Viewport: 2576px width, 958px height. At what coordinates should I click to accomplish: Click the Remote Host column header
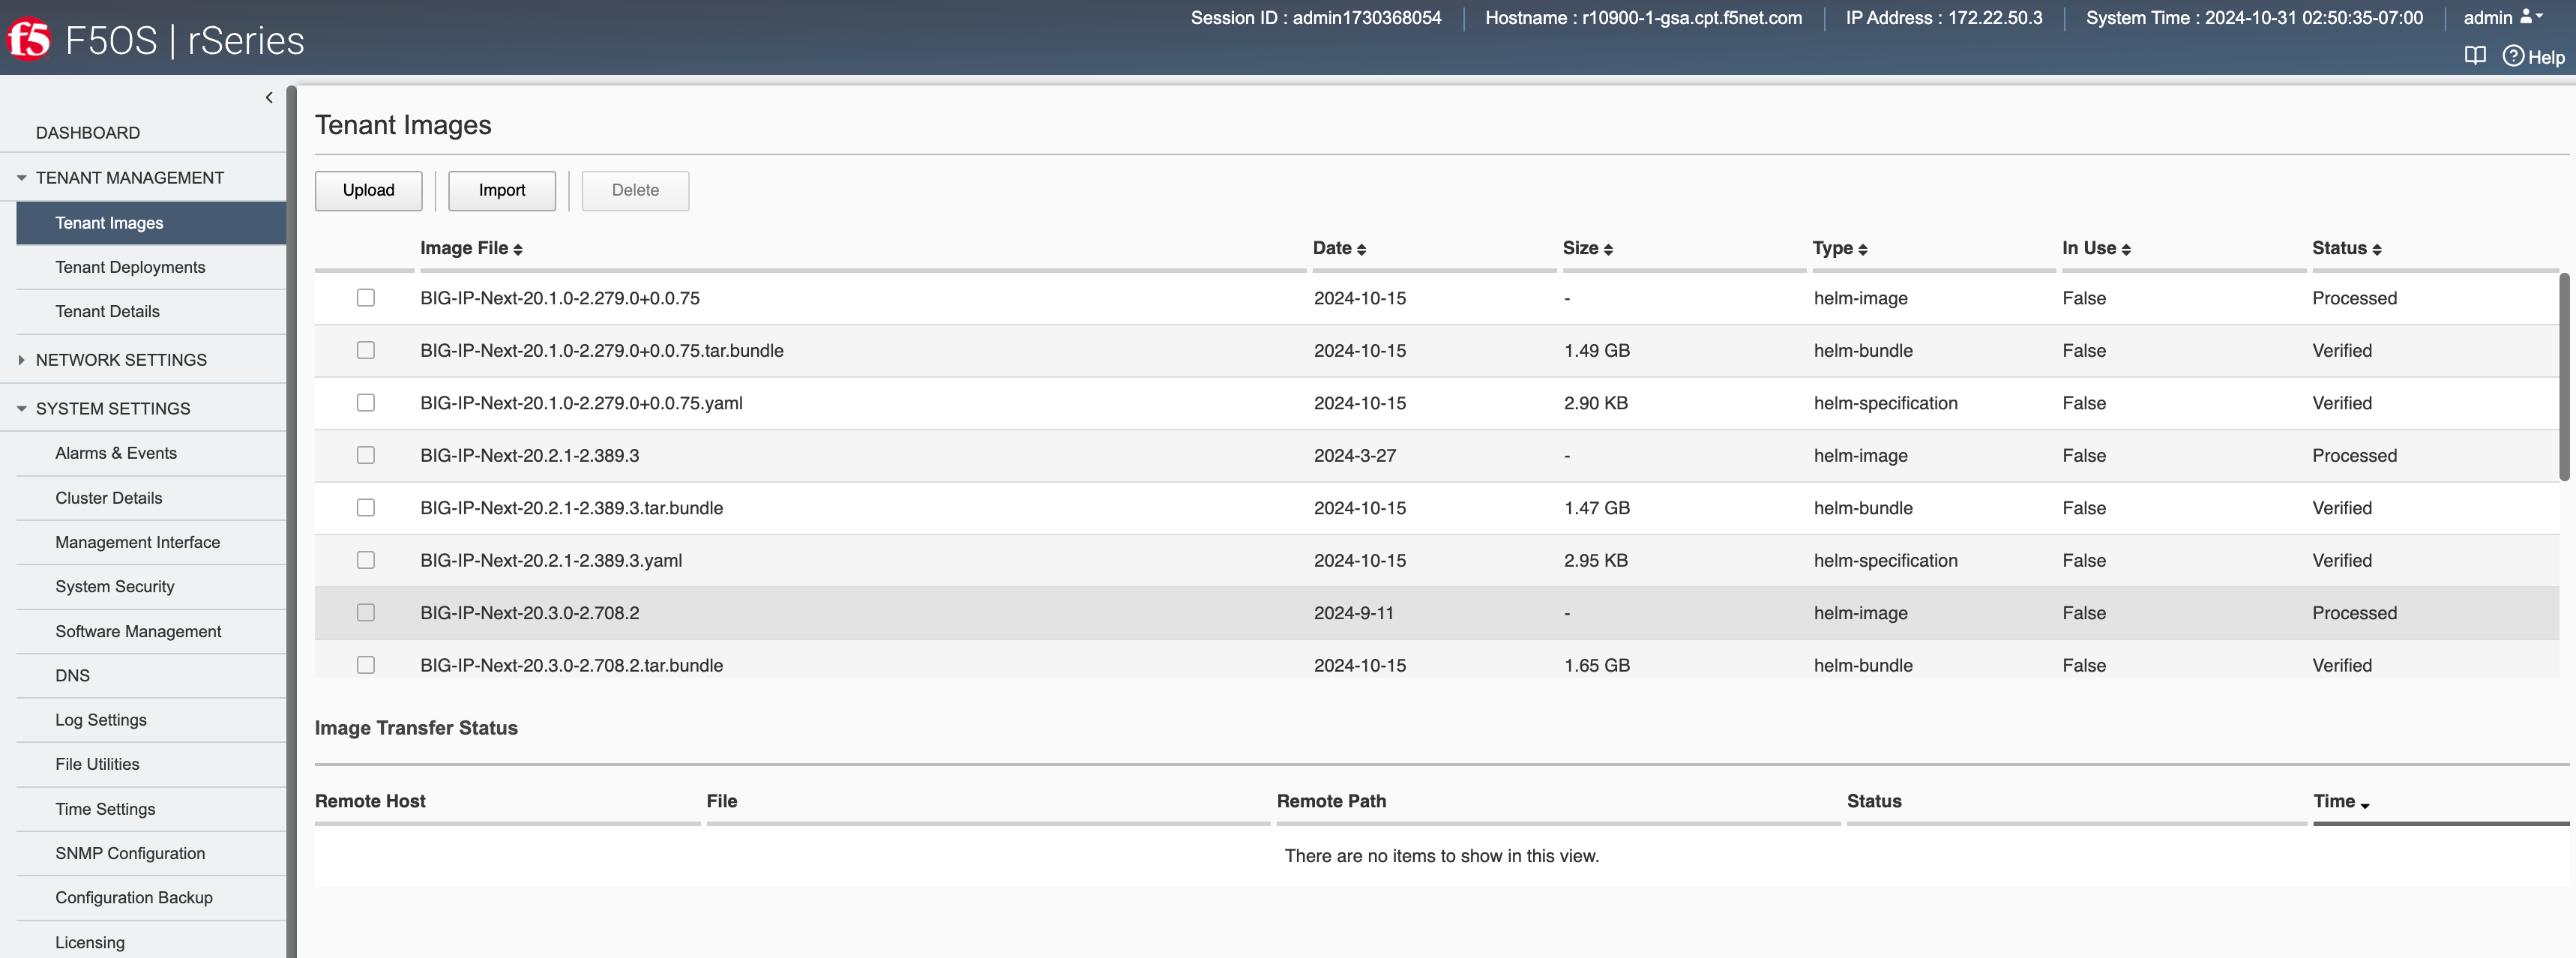[x=370, y=801]
